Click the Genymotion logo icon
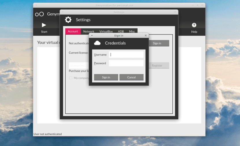Viewport: 240px width, 146px height. point(39,14)
